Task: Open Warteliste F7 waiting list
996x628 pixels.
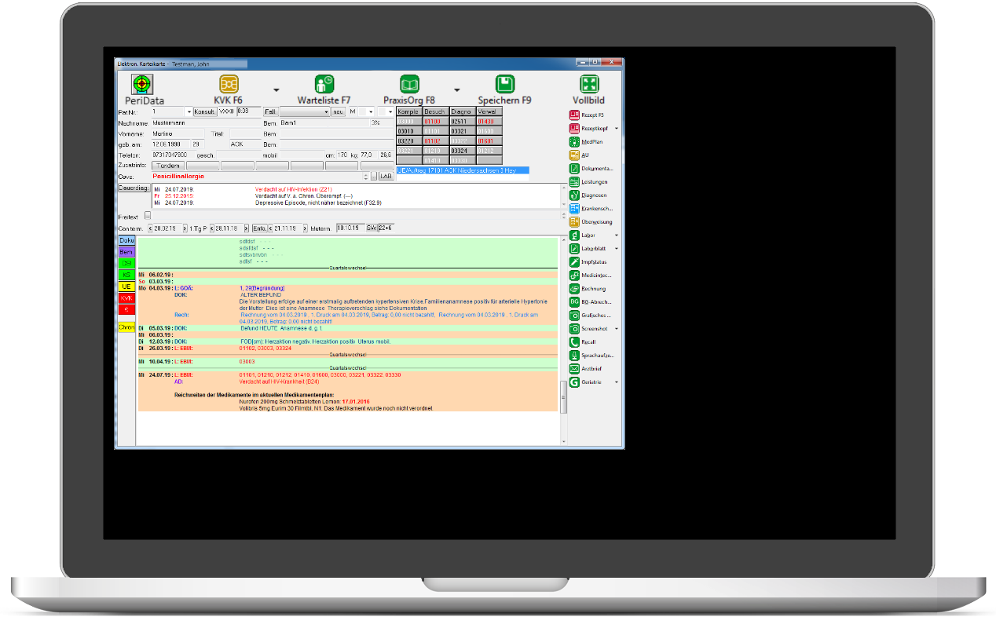Action: (324, 85)
